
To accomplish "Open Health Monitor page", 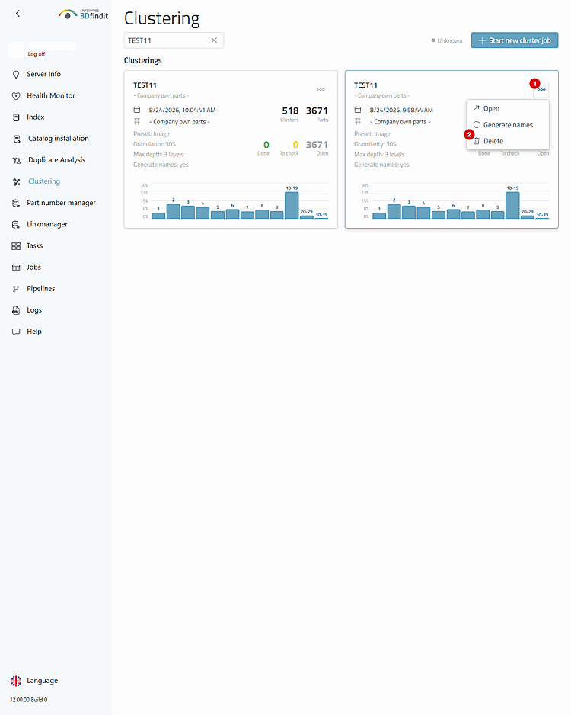I will 51,95.
